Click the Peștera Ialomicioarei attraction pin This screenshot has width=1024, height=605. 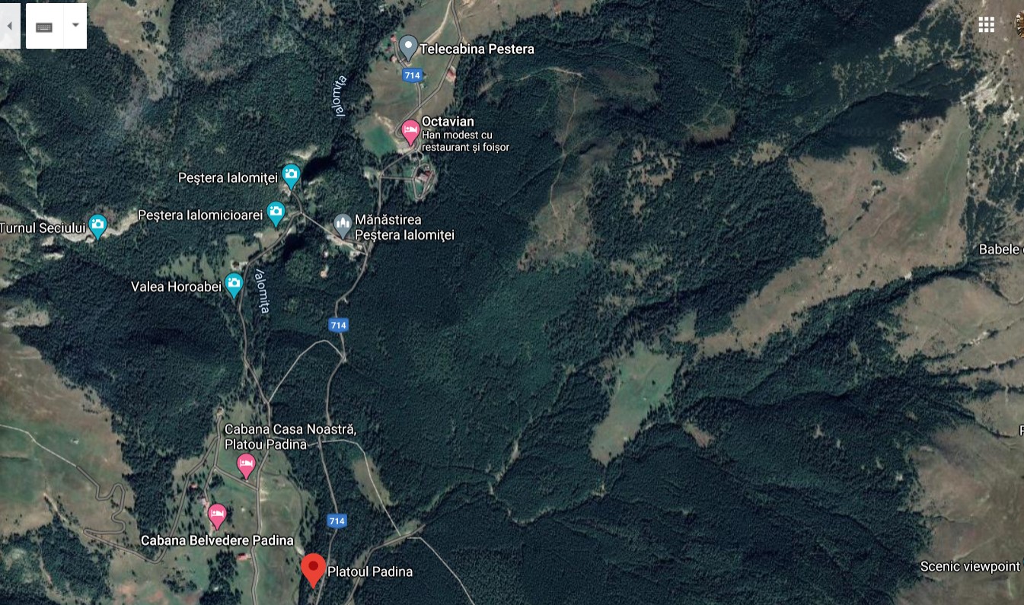(276, 215)
